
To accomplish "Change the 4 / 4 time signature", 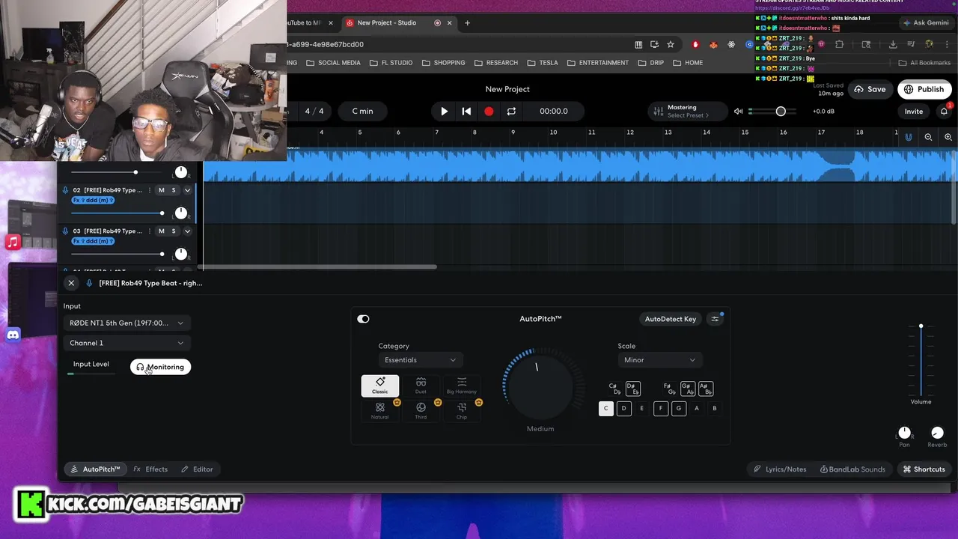I will (x=314, y=111).
